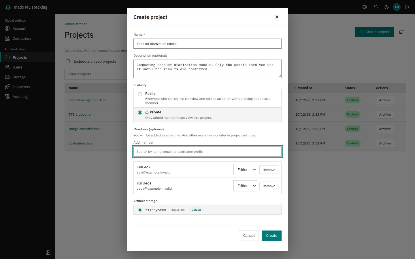This screenshot has width=415, height=259.
Task: Open the language globe icon
Action: [365, 7]
